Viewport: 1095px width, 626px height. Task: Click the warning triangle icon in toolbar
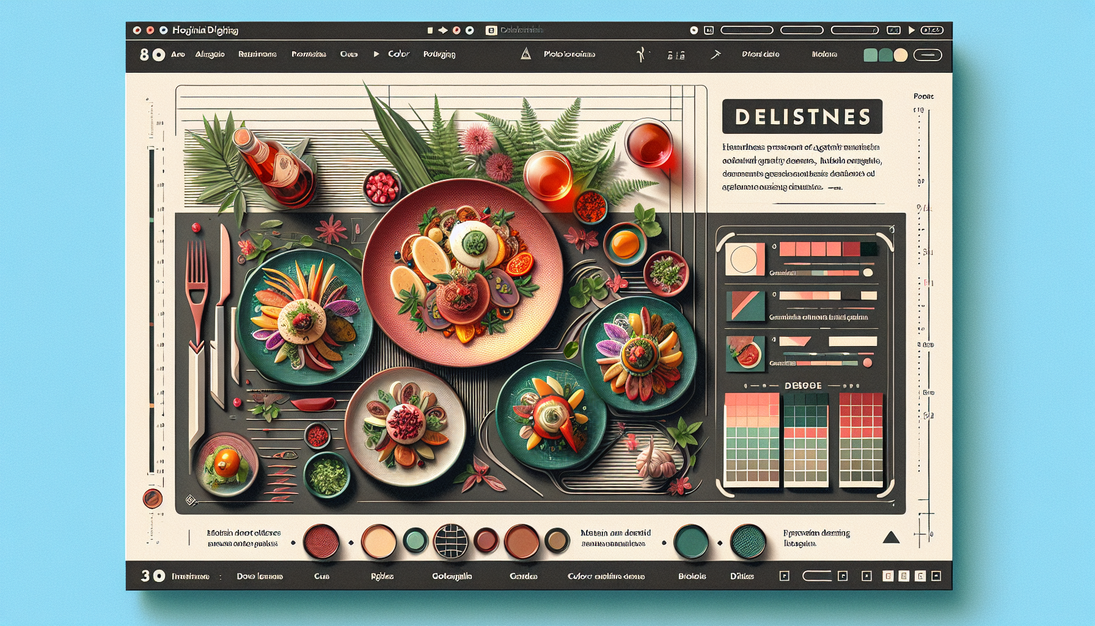526,54
